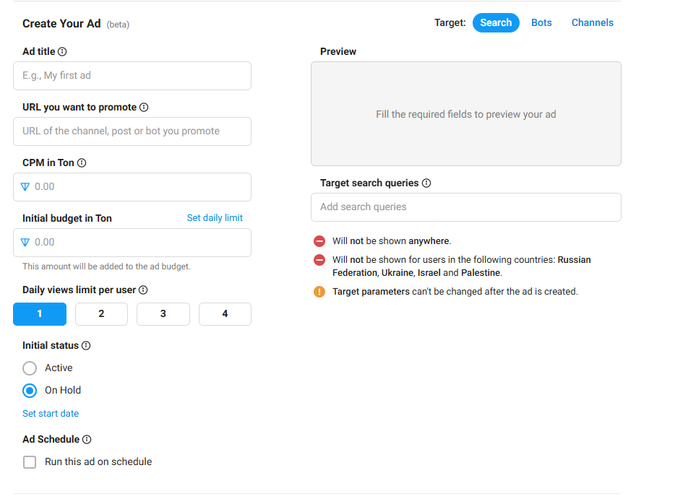675x499 pixels.
Task: Click the info icon next to Ad Schedule
Action: pyautogui.click(x=87, y=440)
